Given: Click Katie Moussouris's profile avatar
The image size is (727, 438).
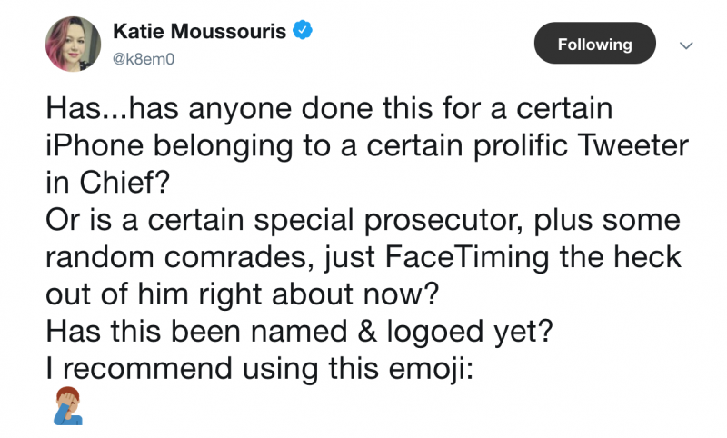Looking at the screenshot, I should (x=73, y=43).
